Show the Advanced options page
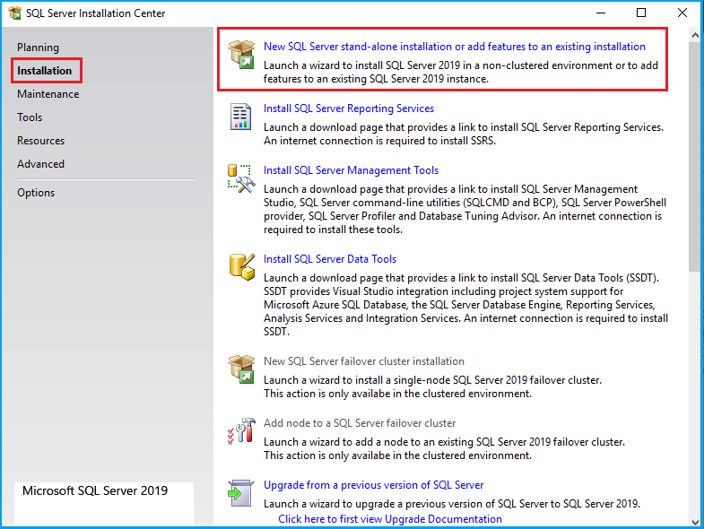Image resolution: width=704 pixels, height=529 pixels. click(40, 164)
